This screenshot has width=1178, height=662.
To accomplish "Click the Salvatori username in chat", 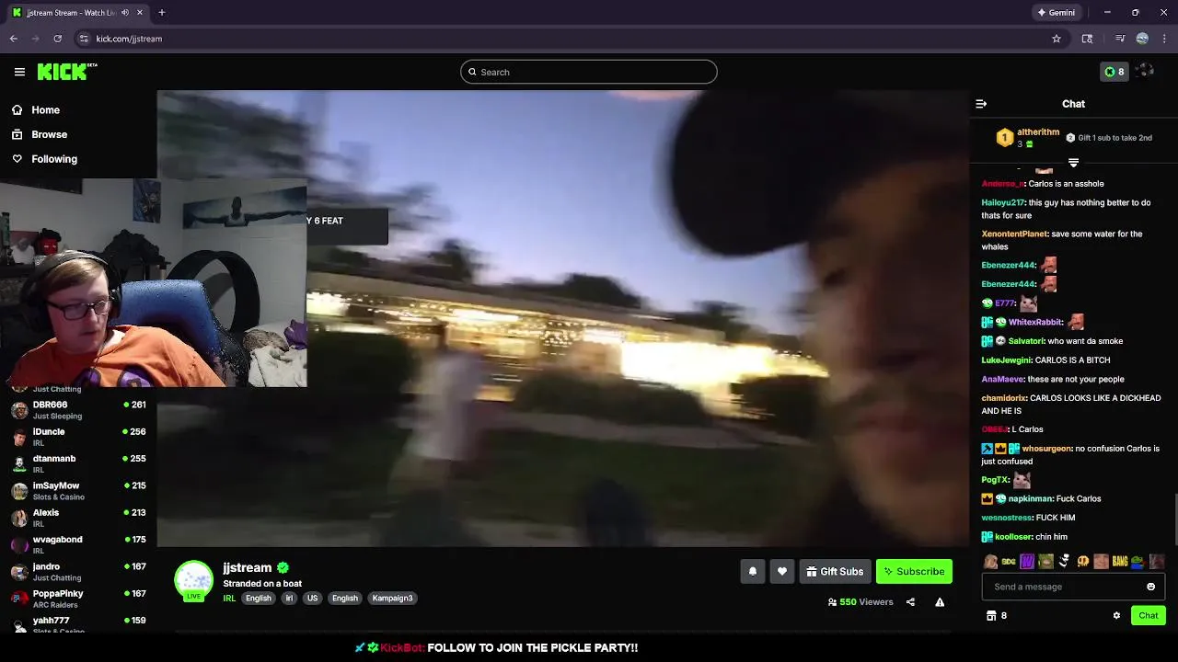I will coord(1026,341).
